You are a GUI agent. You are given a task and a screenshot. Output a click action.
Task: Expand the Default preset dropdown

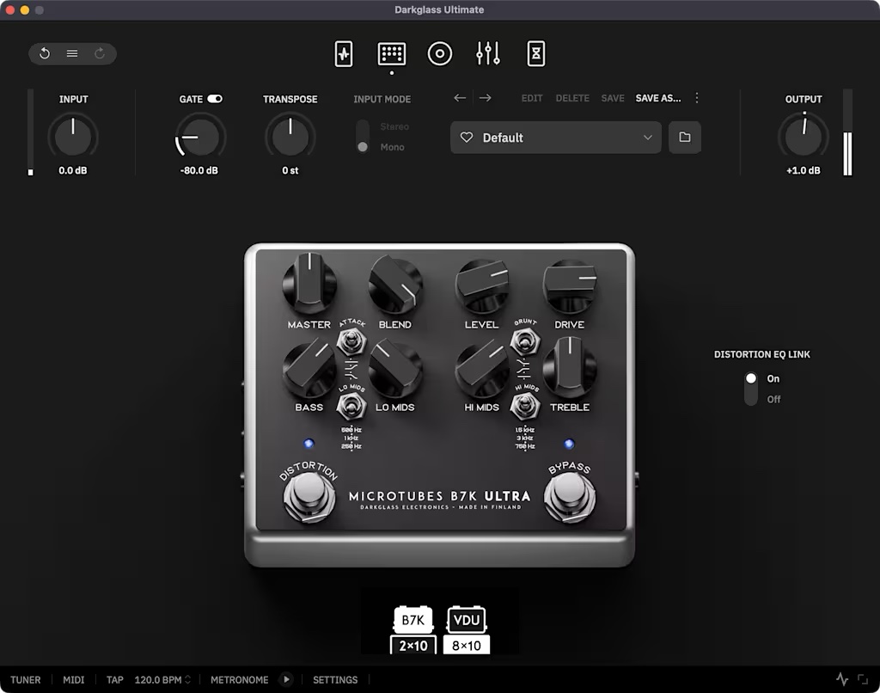pos(648,138)
